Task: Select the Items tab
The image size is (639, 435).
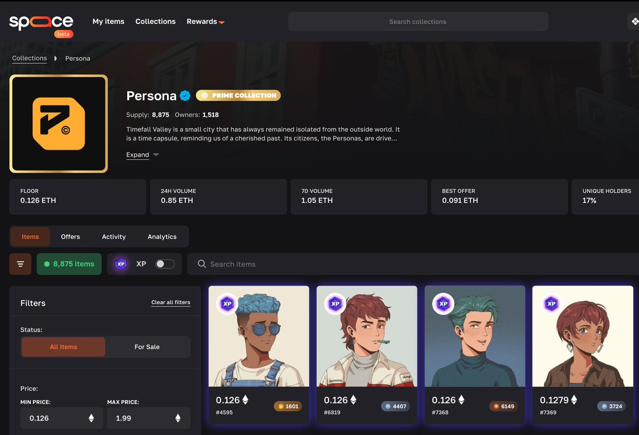Action: point(30,237)
